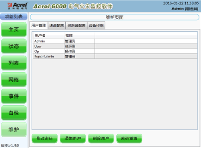201x150 pixels.
Task: Click the 密码重置 button
Action: coord(129,138)
